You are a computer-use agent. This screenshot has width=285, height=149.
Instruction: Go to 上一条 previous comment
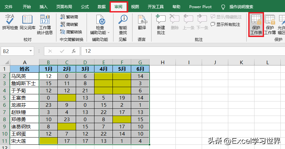click(x=188, y=22)
